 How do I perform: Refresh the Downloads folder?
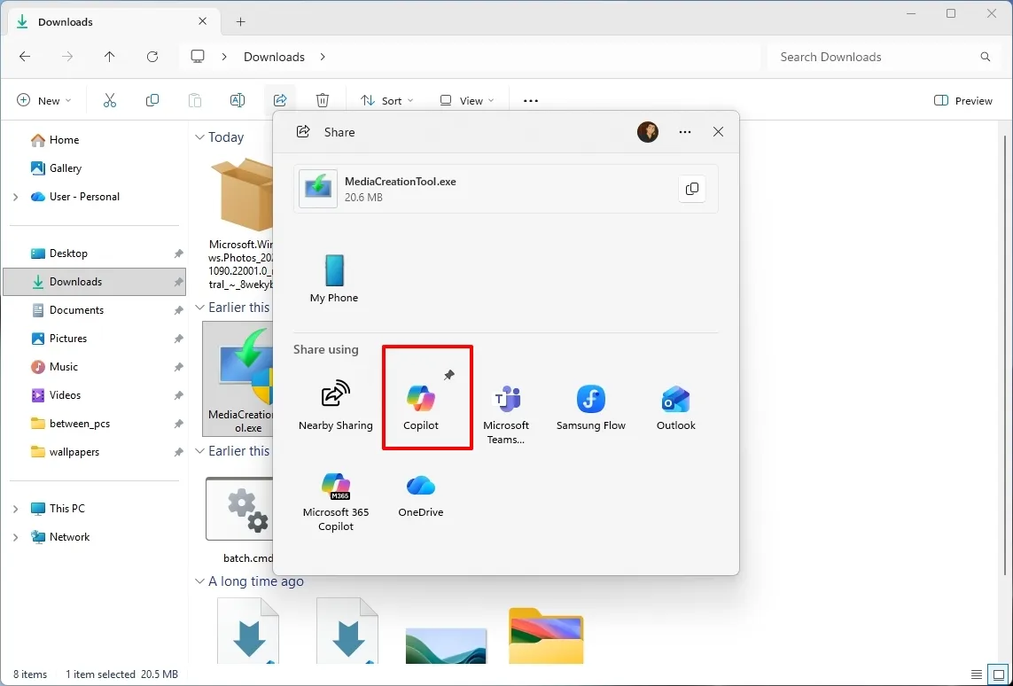(x=152, y=57)
